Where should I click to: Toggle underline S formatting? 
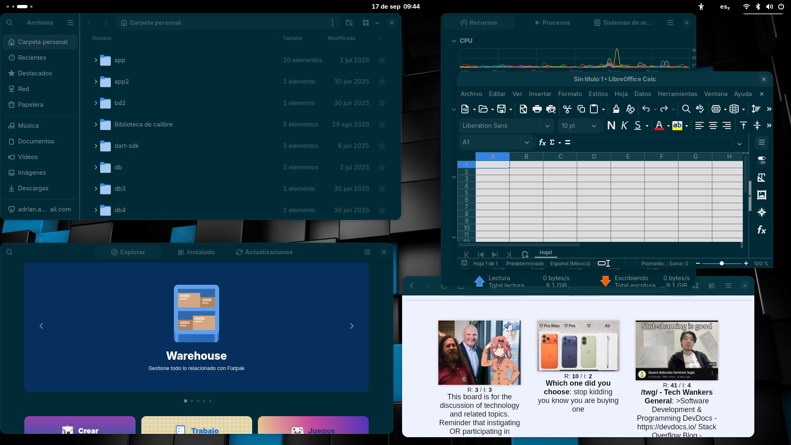pyautogui.click(x=638, y=126)
